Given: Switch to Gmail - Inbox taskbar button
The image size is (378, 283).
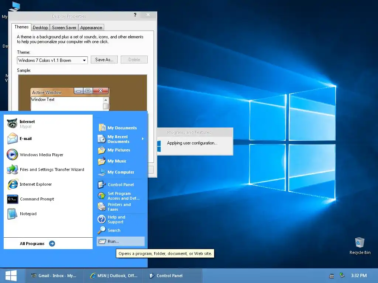Looking at the screenshot, I should pos(55,276).
